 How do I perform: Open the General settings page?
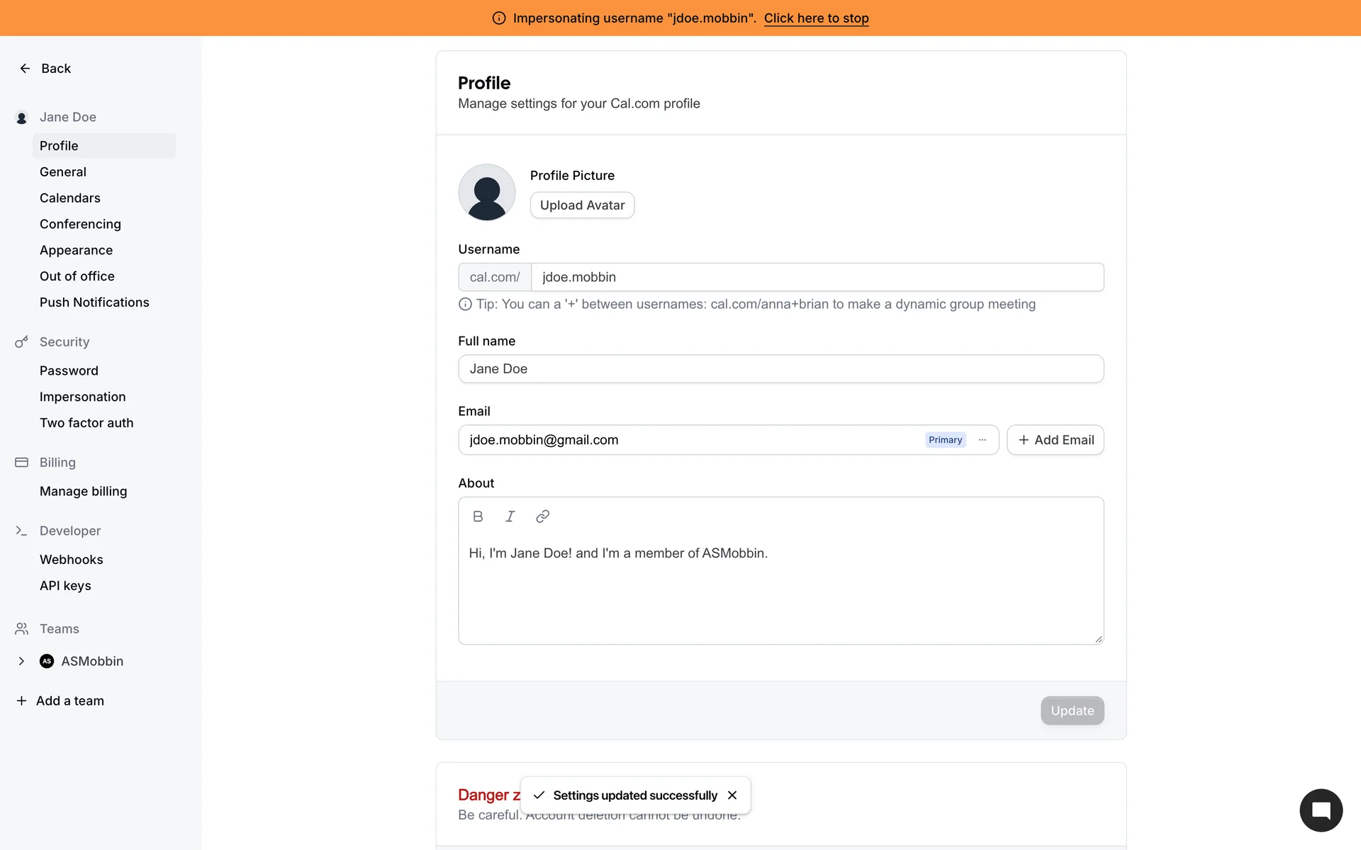pos(63,172)
